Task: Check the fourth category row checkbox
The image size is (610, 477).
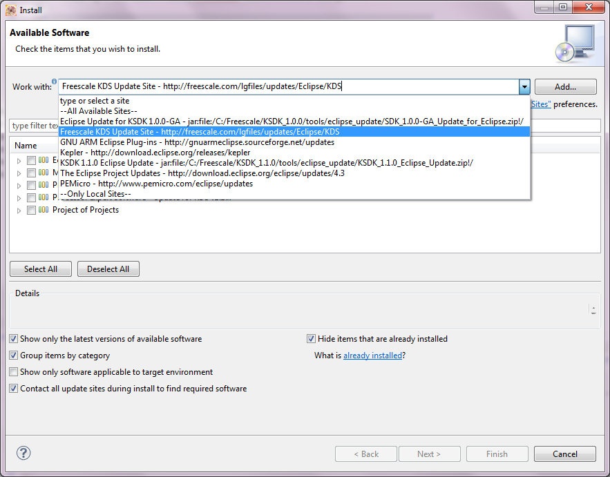Action: [x=32, y=197]
